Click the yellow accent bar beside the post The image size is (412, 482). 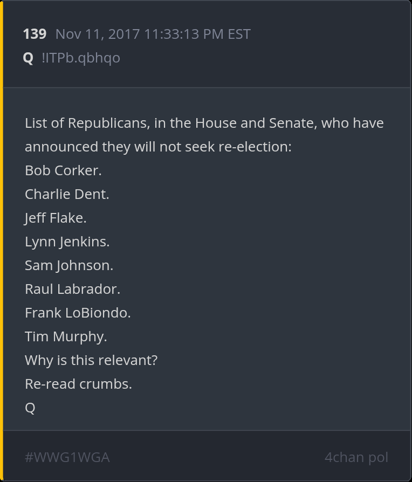point(2,241)
